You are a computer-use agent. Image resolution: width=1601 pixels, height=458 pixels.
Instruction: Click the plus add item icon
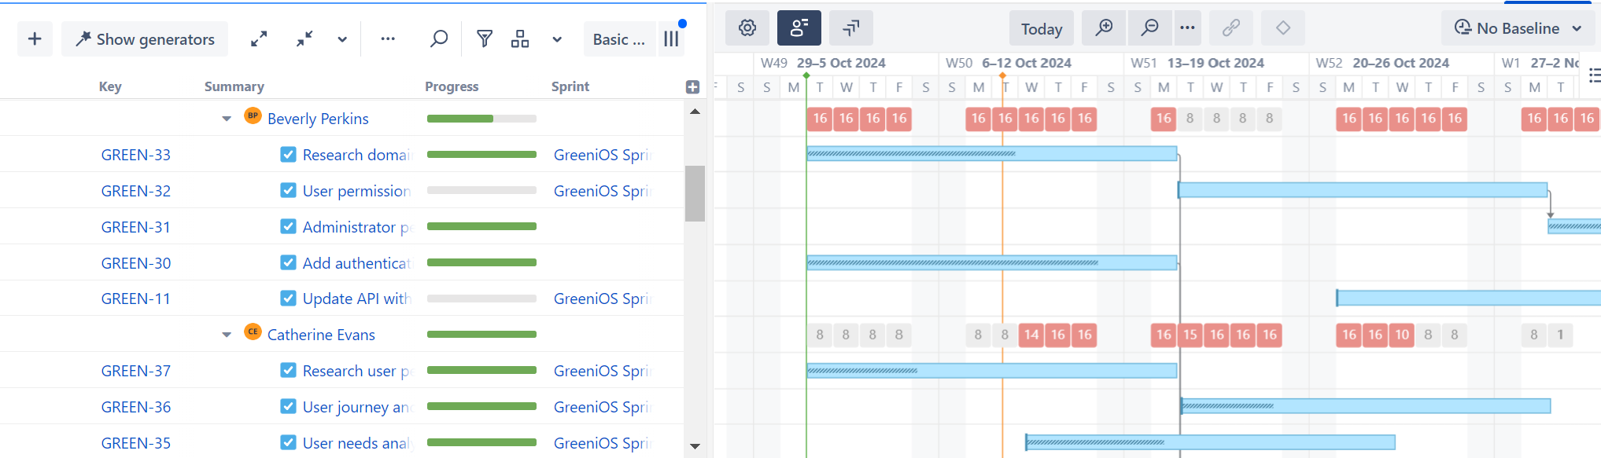[x=35, y=38]
